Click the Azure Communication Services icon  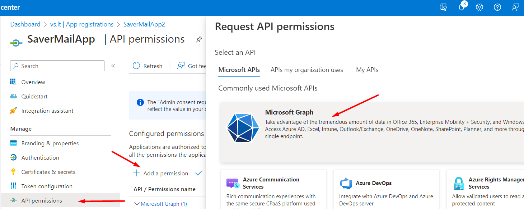pyautogui.click(x=233, y=184)
